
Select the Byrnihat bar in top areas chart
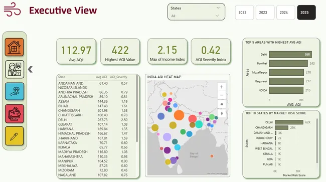[288, 63]
